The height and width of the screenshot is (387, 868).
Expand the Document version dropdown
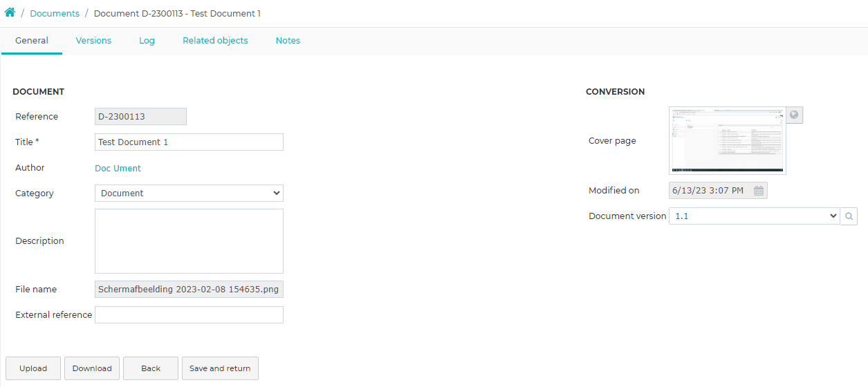point(755,216)
